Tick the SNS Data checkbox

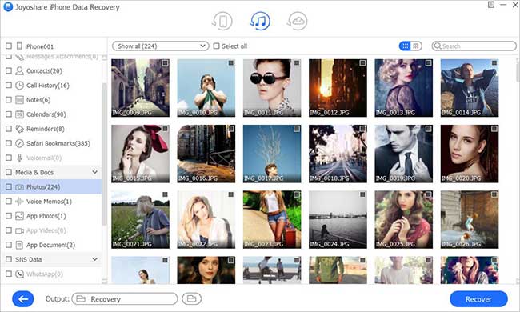9,259
